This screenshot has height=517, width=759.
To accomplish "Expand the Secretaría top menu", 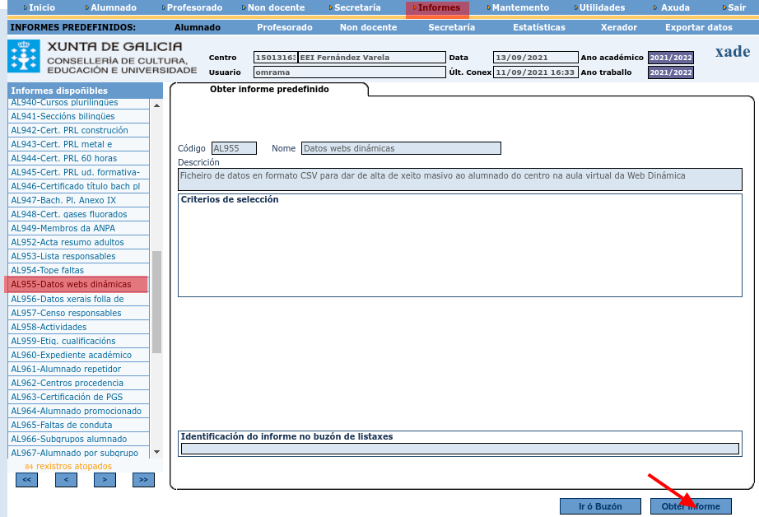I will point(356,7).
